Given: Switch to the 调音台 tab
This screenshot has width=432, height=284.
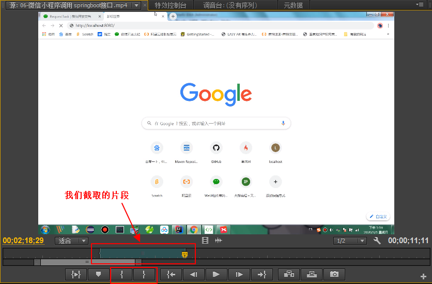Looking at the screenshot, I should 230,5.
